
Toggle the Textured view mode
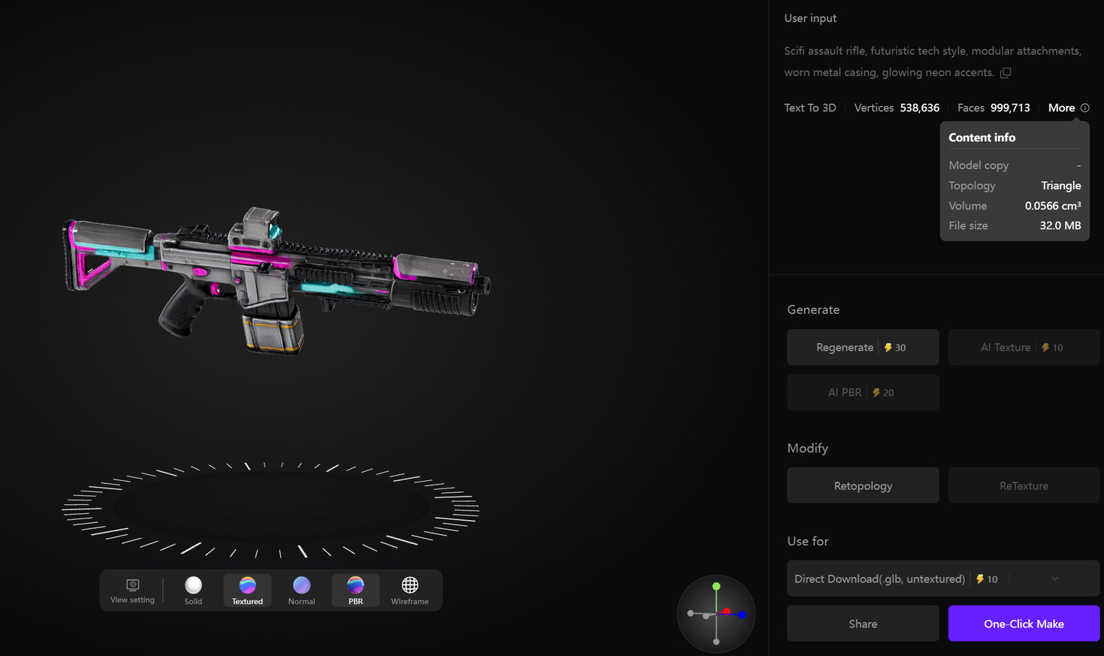click(x=247, y=591)
